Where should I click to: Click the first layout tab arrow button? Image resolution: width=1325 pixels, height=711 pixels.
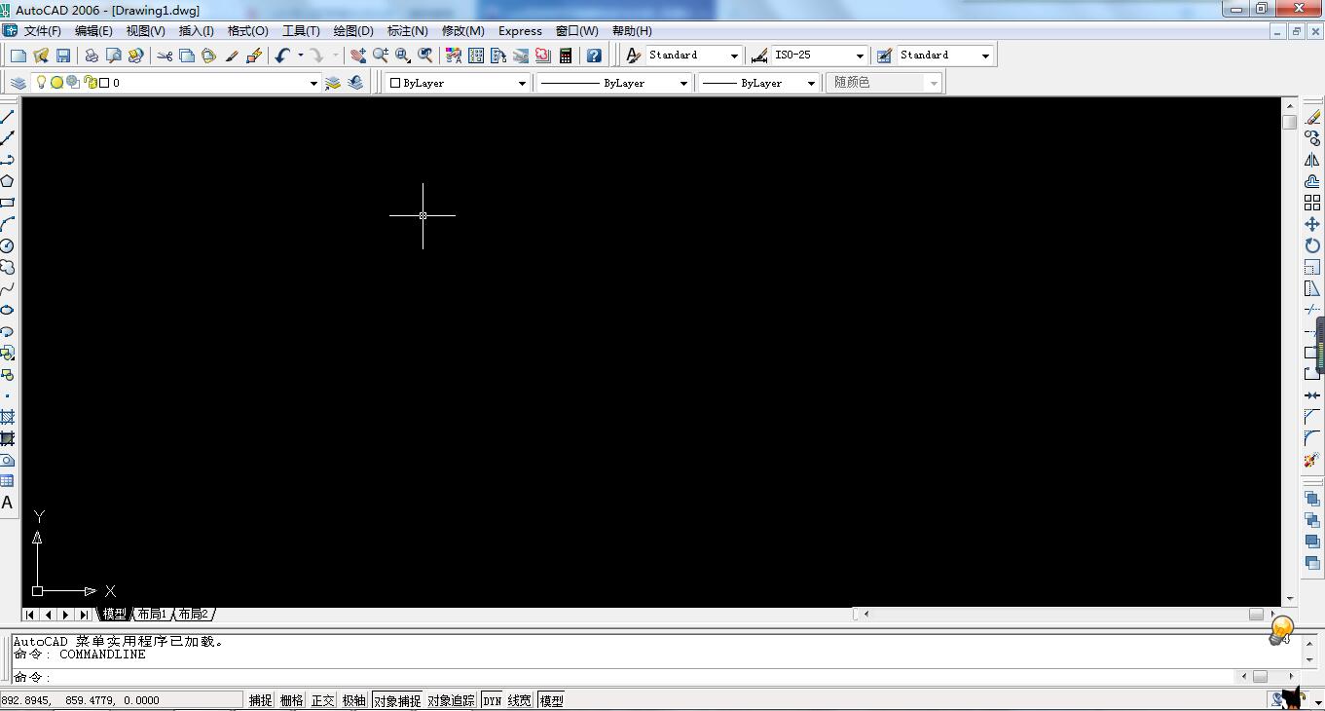click(x=30, y=615)
